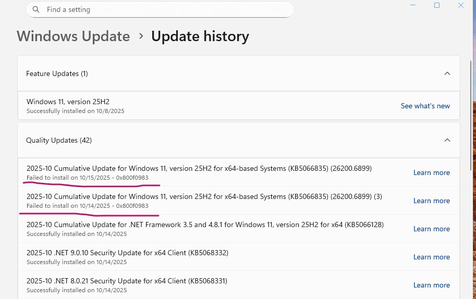476x299 pixels.
Task: Open Learn more for .NET Framework KB5066128
Action: pyautogui.click(x=432, y=229)
